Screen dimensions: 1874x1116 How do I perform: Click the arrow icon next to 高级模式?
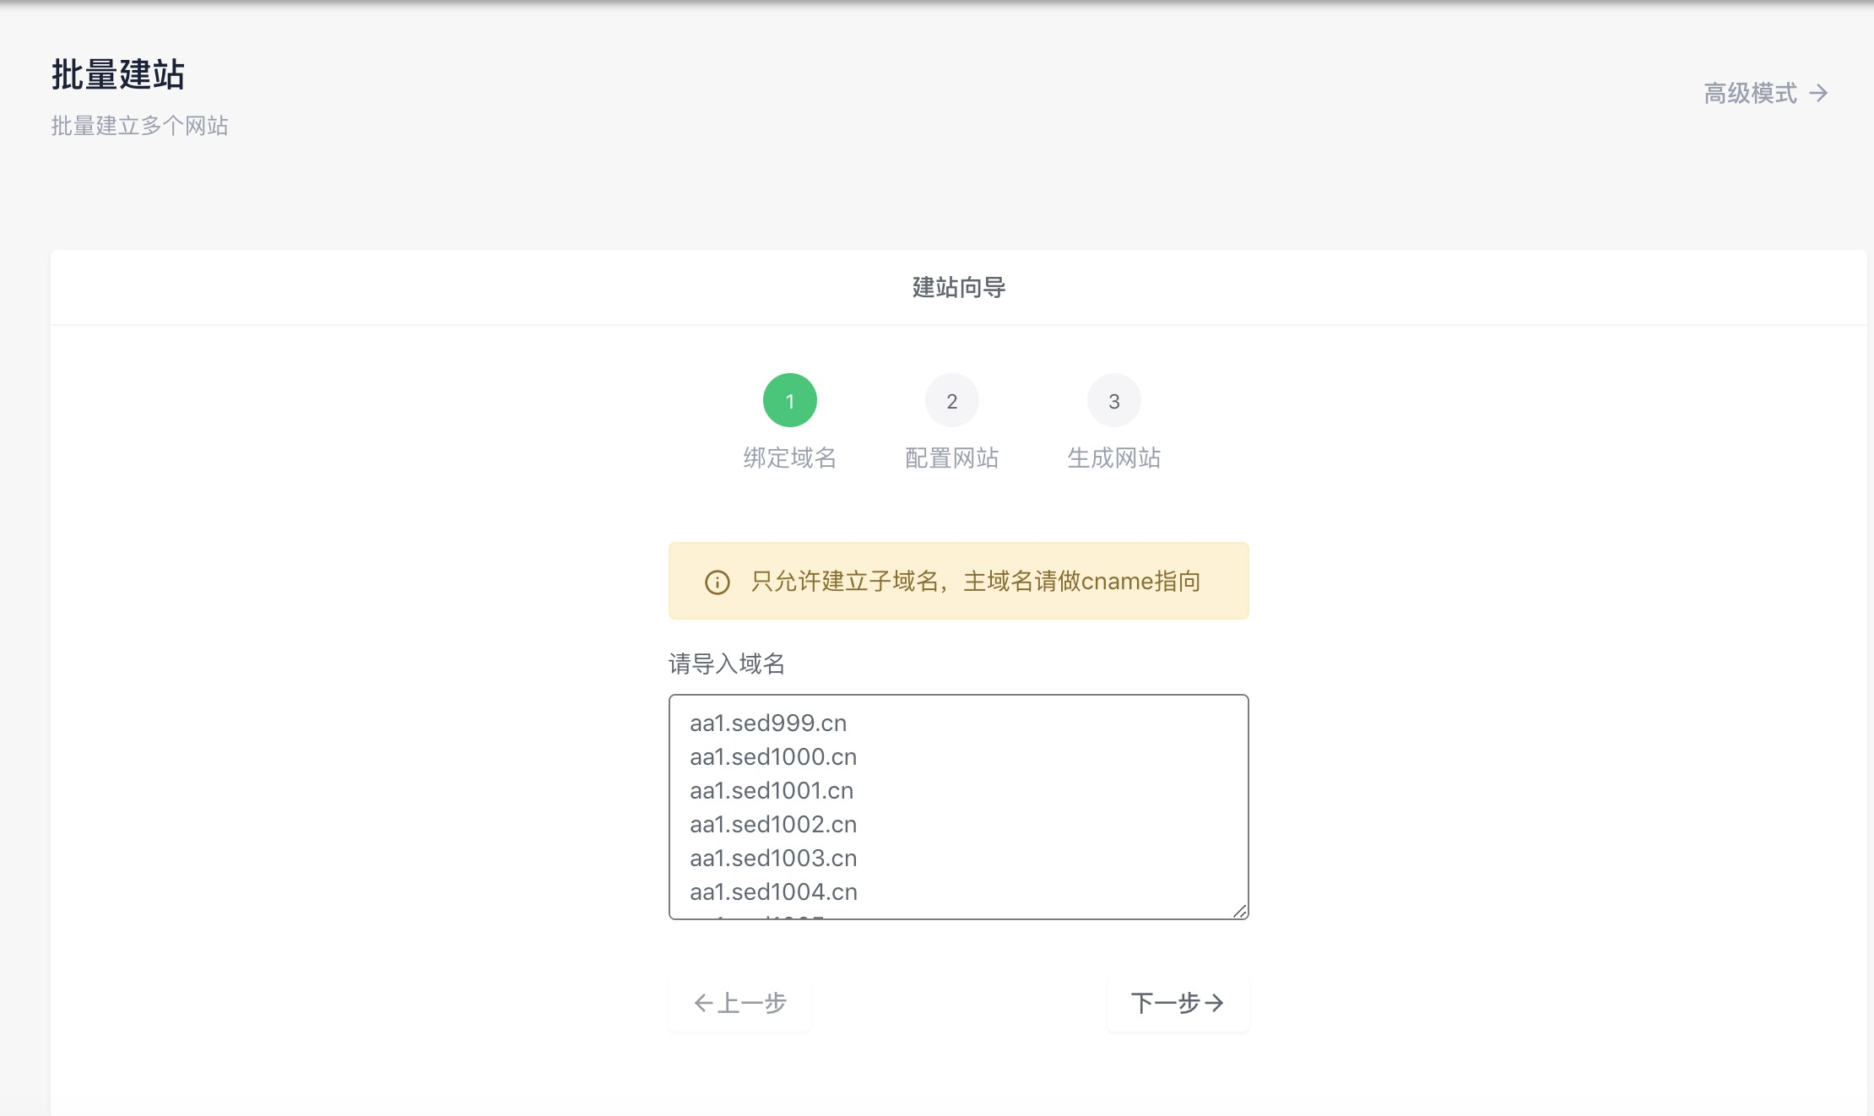(x=1818, y=93)
